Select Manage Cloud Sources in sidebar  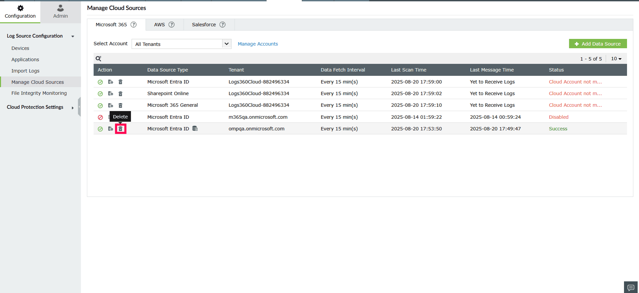point(38,82)
